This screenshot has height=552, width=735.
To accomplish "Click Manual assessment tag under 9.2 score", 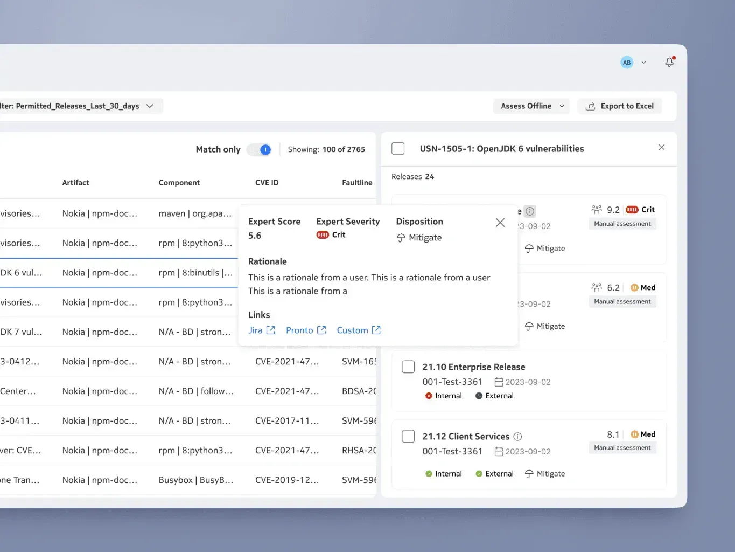I will 622,224.
